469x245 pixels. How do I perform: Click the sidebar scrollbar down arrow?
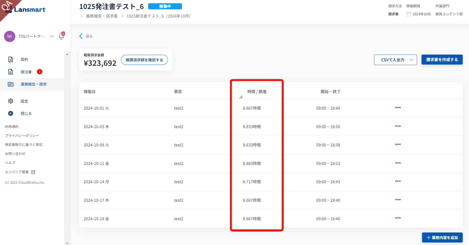click(67, 243)
